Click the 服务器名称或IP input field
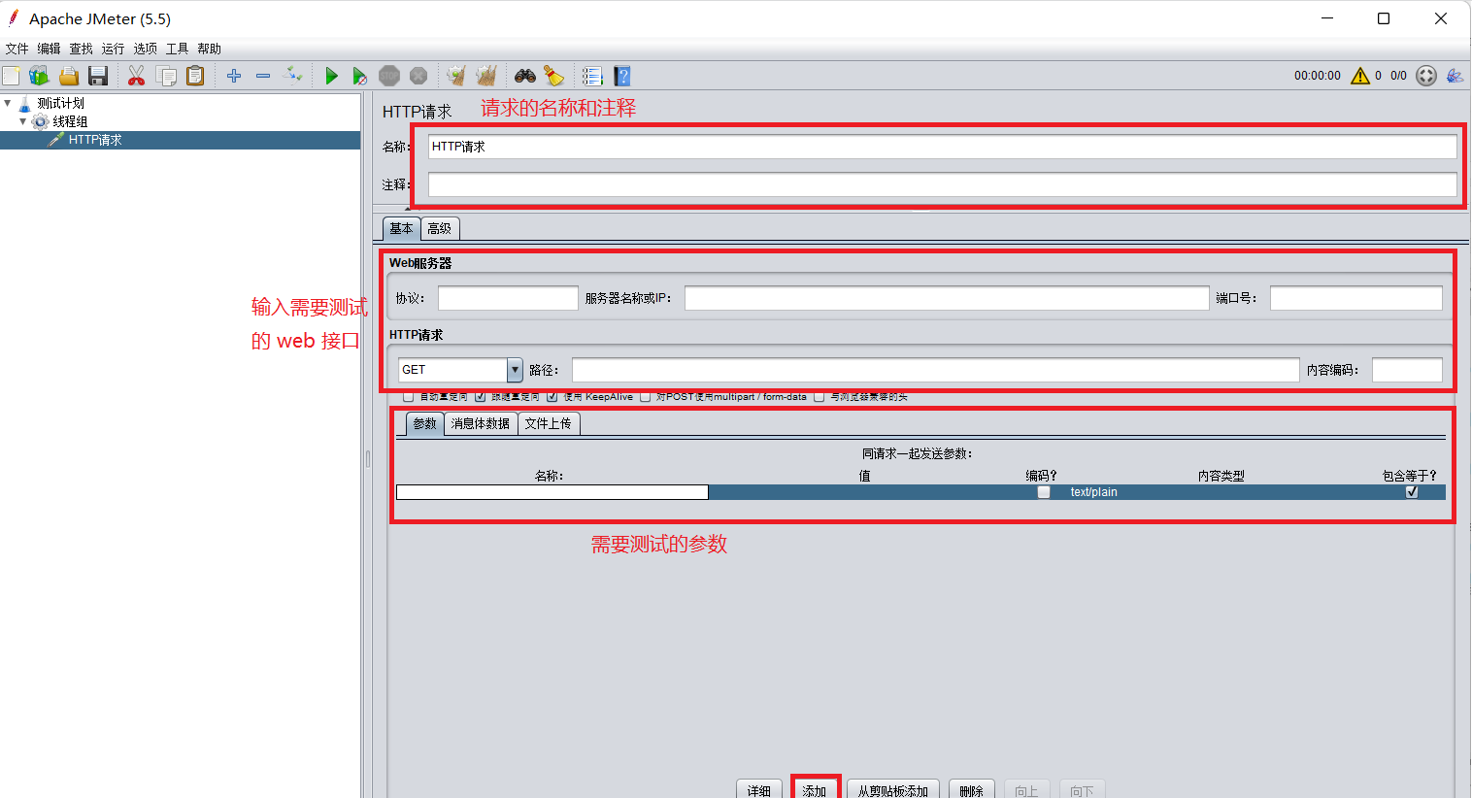Viewport: 1472px width, 798px height. (x=947, y=298)
